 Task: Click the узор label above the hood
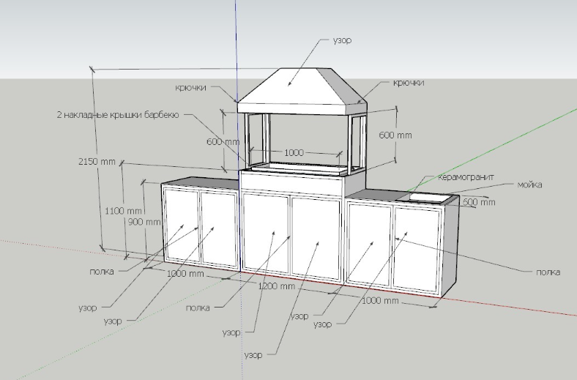tap(342, 40)
